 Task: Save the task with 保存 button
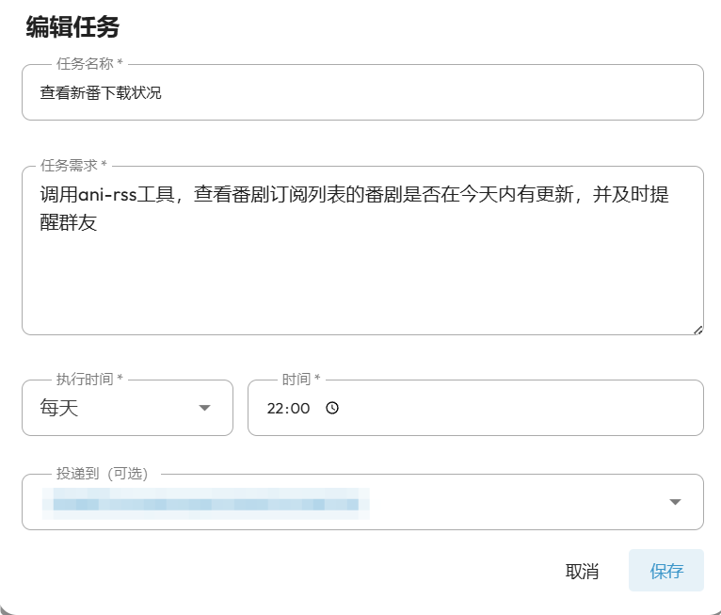click(666, 571)
